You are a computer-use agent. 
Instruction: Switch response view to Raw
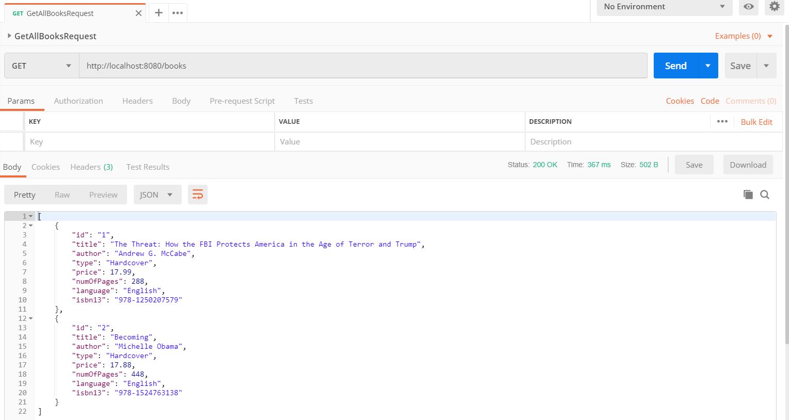(x=62, y=195)
